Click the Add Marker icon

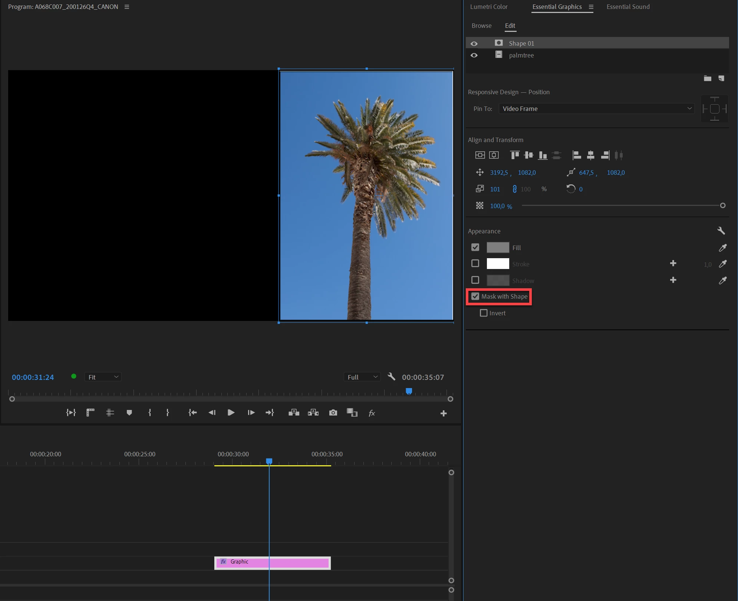(x=129, y=413)
